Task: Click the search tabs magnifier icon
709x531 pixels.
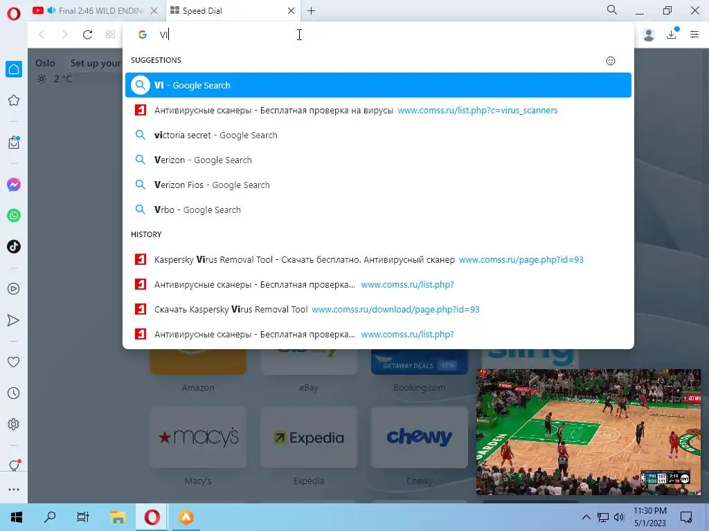Action: (612, 10)
